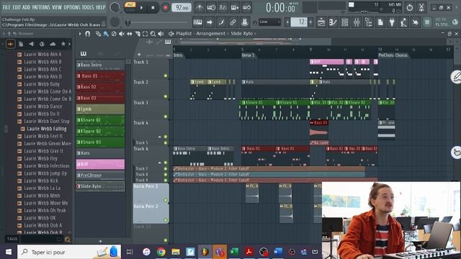Expand the grouped tracks arrow on Track 6
This screenshot has width=461, height=259.
coord(160,163)
